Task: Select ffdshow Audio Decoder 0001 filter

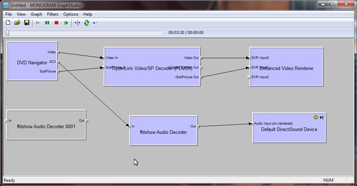Action: click(46, 125)
